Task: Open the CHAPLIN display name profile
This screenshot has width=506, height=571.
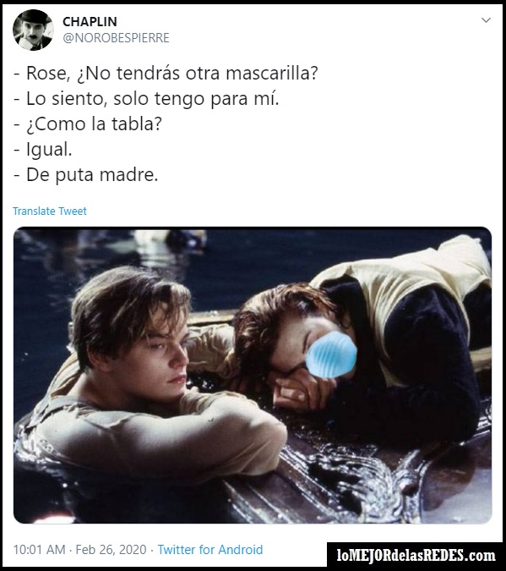Action: [x=90, y=22]
